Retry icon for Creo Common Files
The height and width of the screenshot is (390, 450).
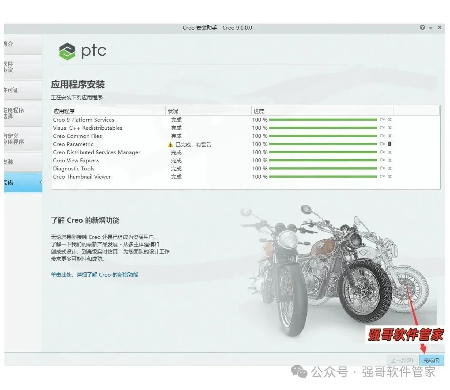382,136
